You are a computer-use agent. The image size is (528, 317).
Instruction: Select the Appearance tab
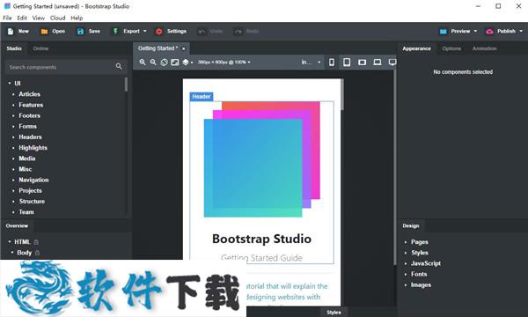[x=416, y=48]
